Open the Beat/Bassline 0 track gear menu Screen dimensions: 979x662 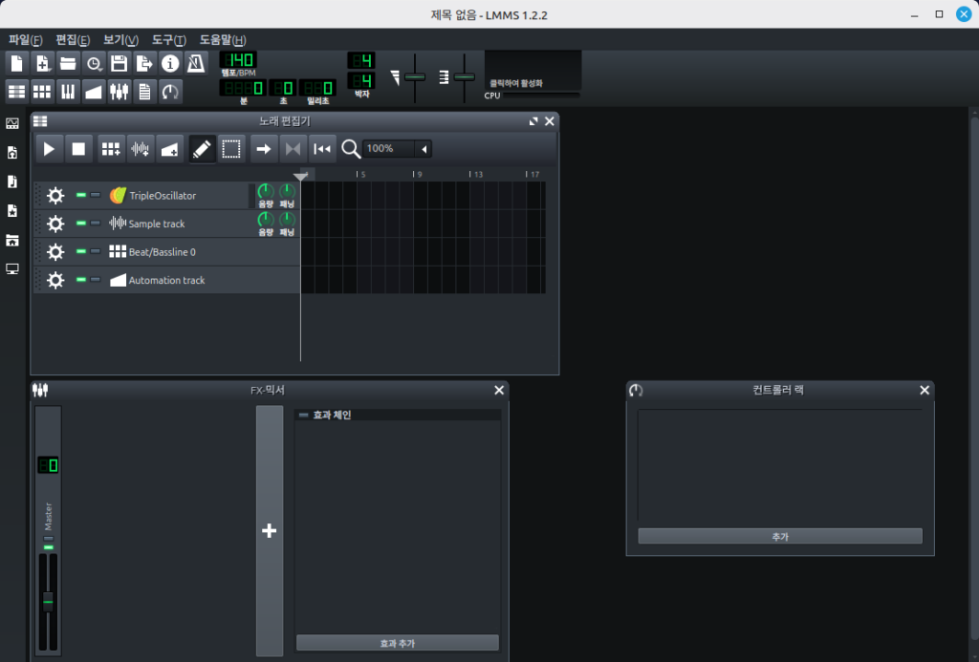55,252
